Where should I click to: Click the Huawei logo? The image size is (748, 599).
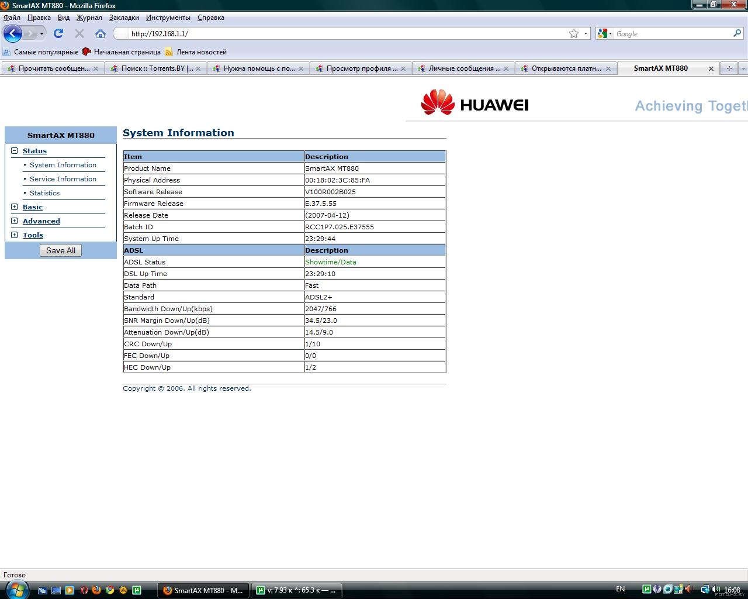(475, 102)
